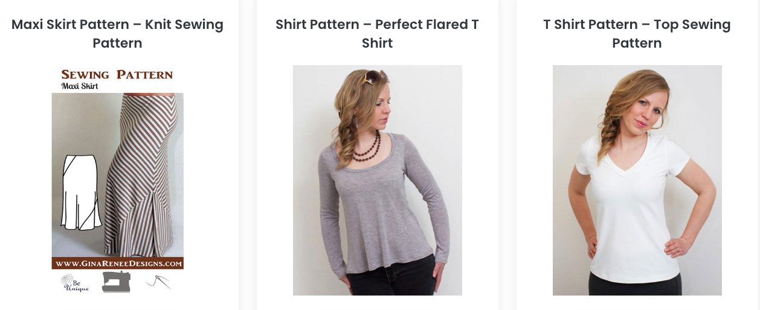
Task: Click the 'Sewing Pattern' heading on skirt cover
Action: click(117, 75)
